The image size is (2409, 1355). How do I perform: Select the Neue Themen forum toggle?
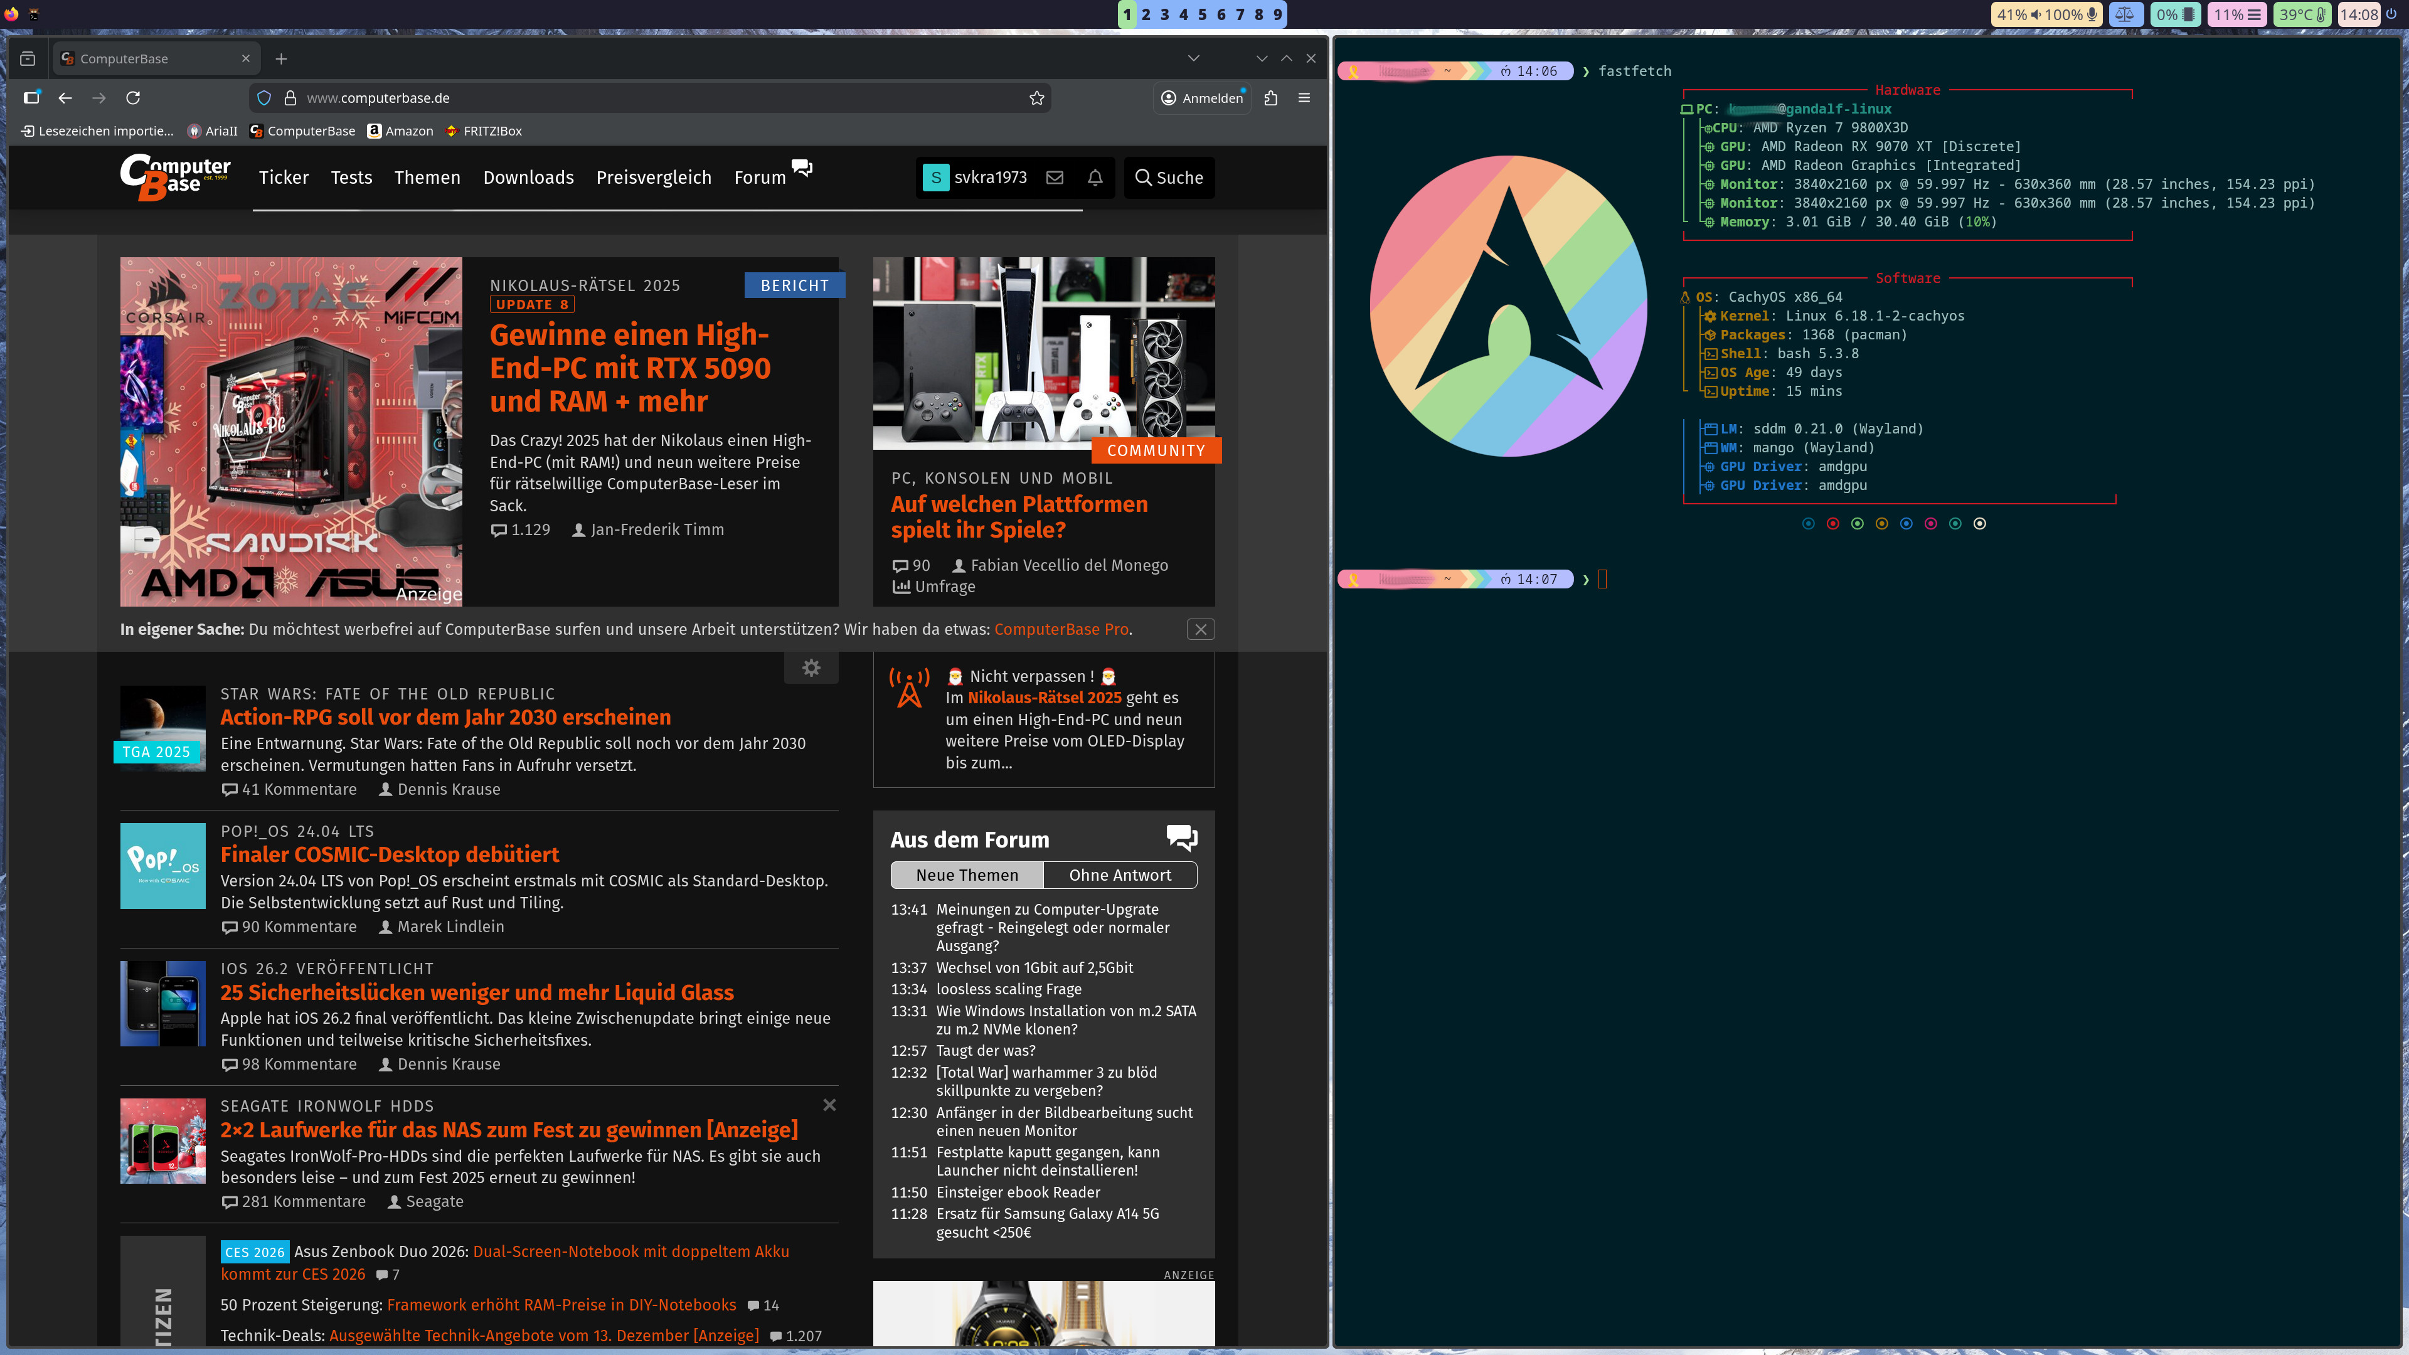(966, 875)
